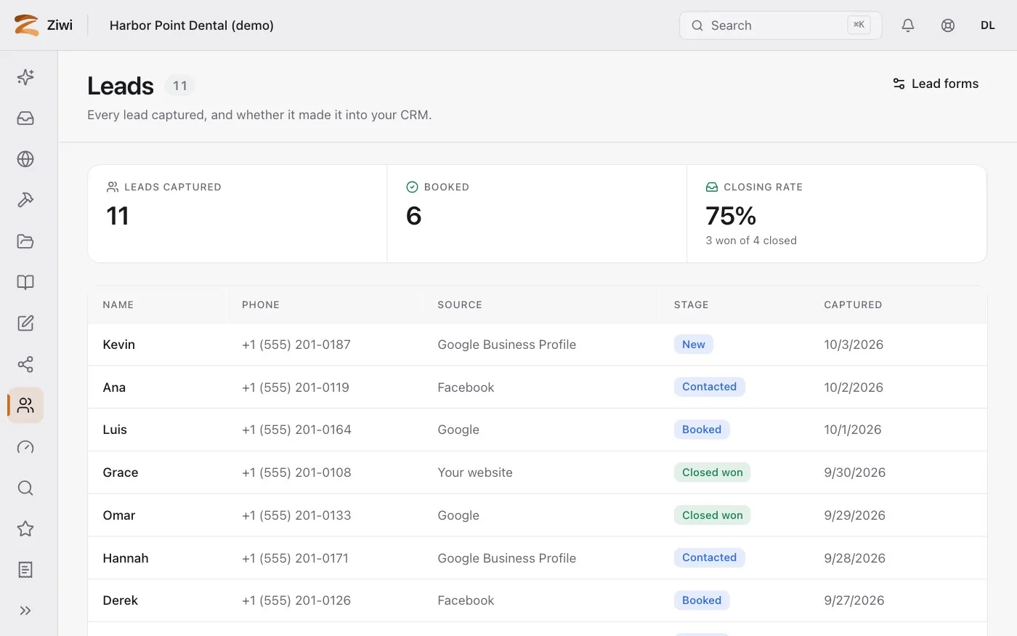Open the DL user avatar menu
Screen dimensions: 1017x636
[x=988, y=25]
